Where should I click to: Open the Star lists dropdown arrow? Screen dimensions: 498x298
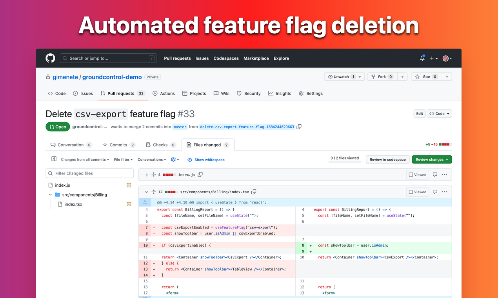447,77
